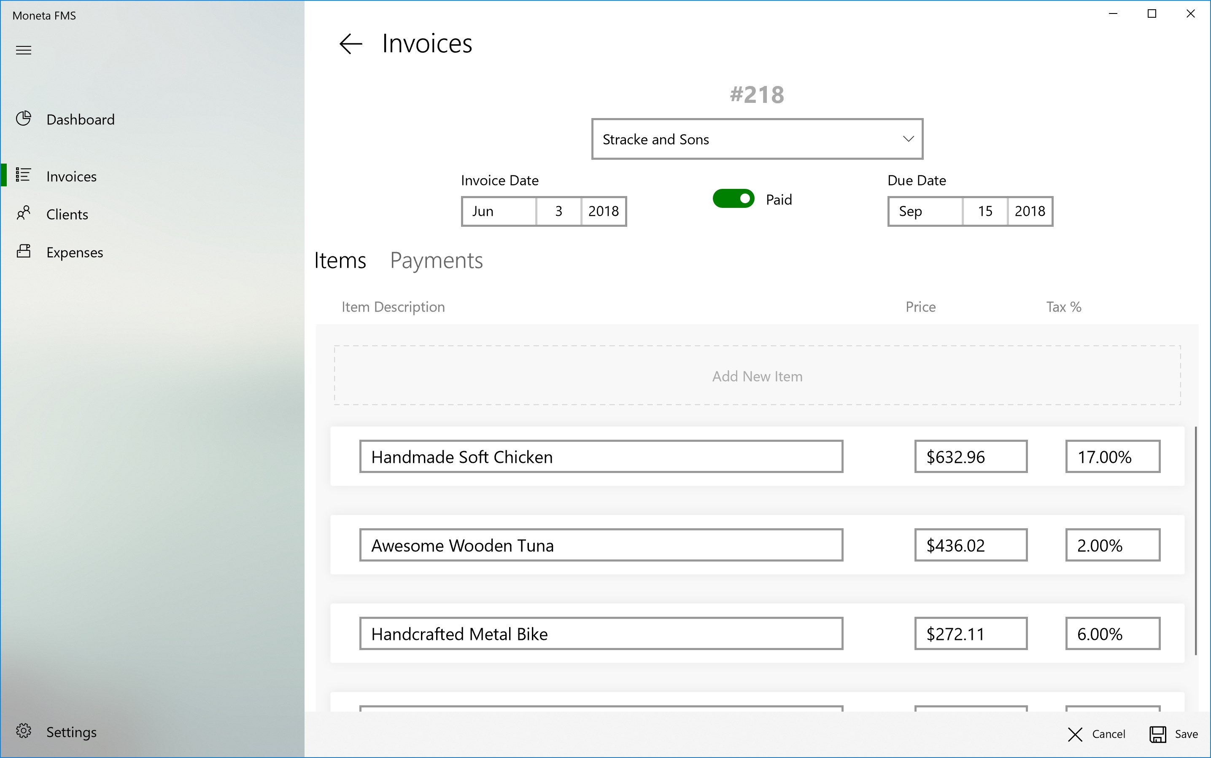Click the Invoices list icon in sidebar

point(24,175)
